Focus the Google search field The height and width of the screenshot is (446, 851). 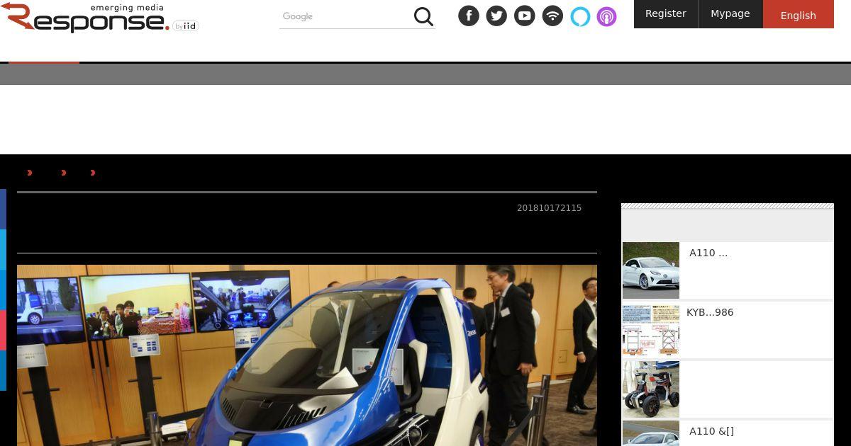(x=345, y=16)
